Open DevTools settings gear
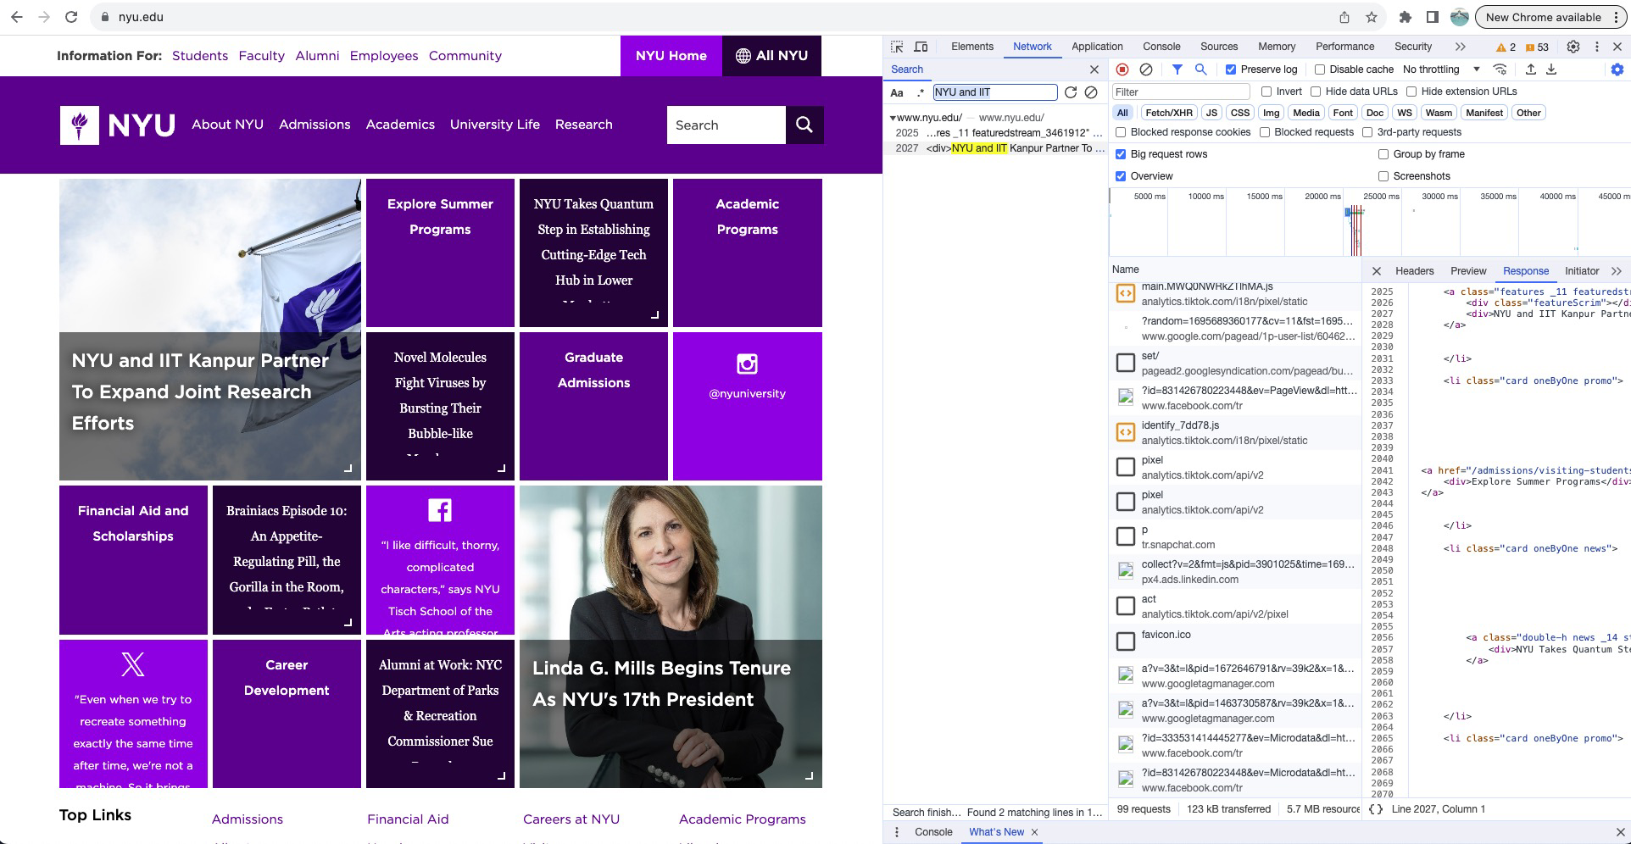 pyautogui.click(x=1575, y=47)
